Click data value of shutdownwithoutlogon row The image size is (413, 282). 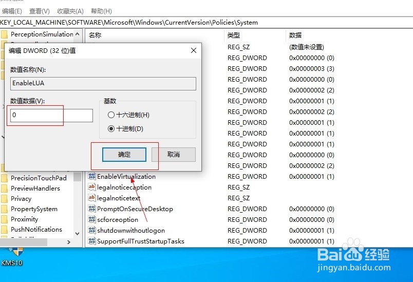[x=312, y=231]
